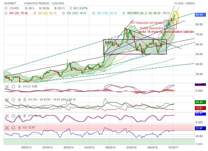Click the KELTNER (20, 2, 10) legend
This screenshot has height=151, width=208.
click(x=149, y=13)
